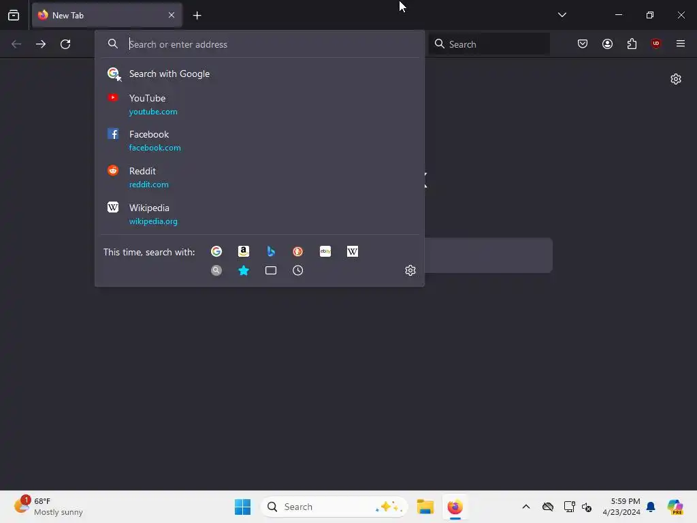
Task: Open a new tab with the plus button
Action: click(x=197, y=15)
